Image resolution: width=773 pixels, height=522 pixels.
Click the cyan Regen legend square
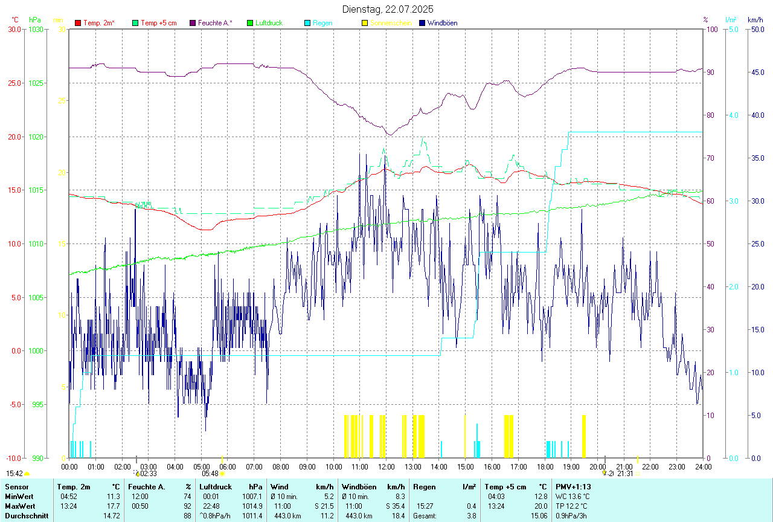click(307, 23)
